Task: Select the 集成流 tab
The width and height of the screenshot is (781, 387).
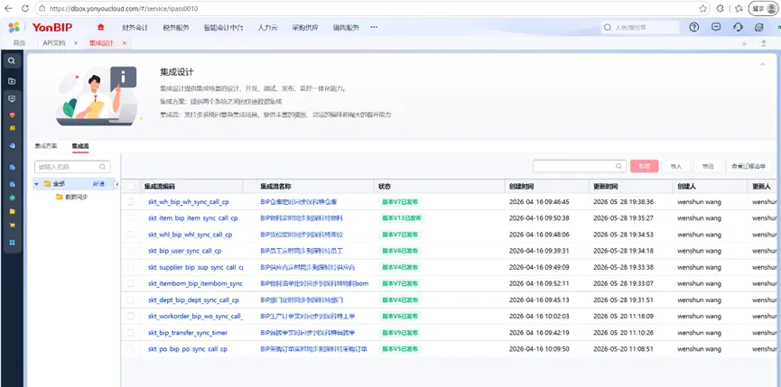Action: (x=80, y=146)
